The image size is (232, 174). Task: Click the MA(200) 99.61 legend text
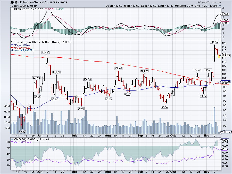click(22, 48)
